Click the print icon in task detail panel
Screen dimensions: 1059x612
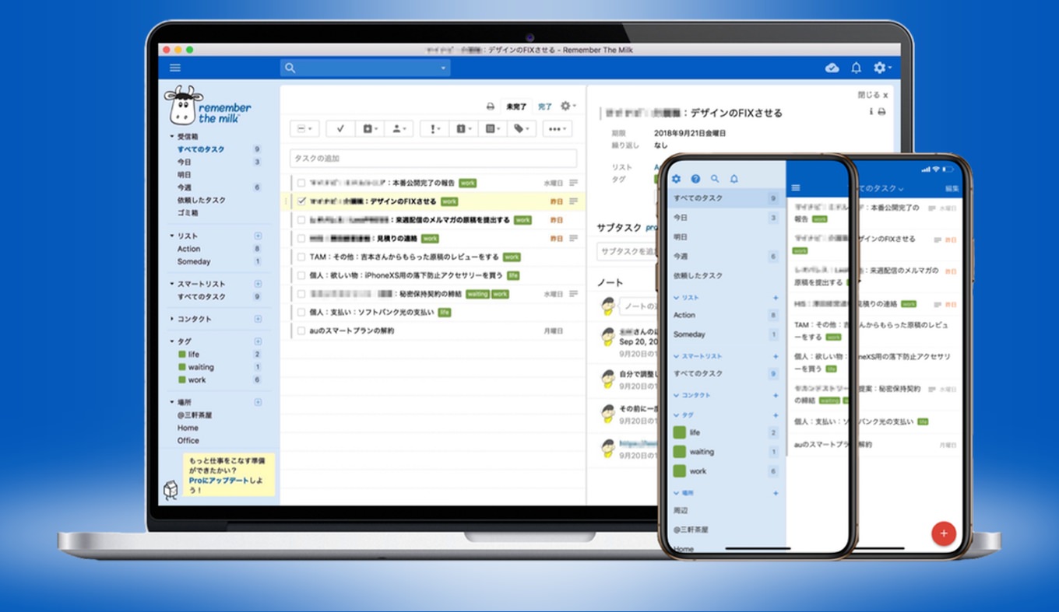[x=881, y=112]
